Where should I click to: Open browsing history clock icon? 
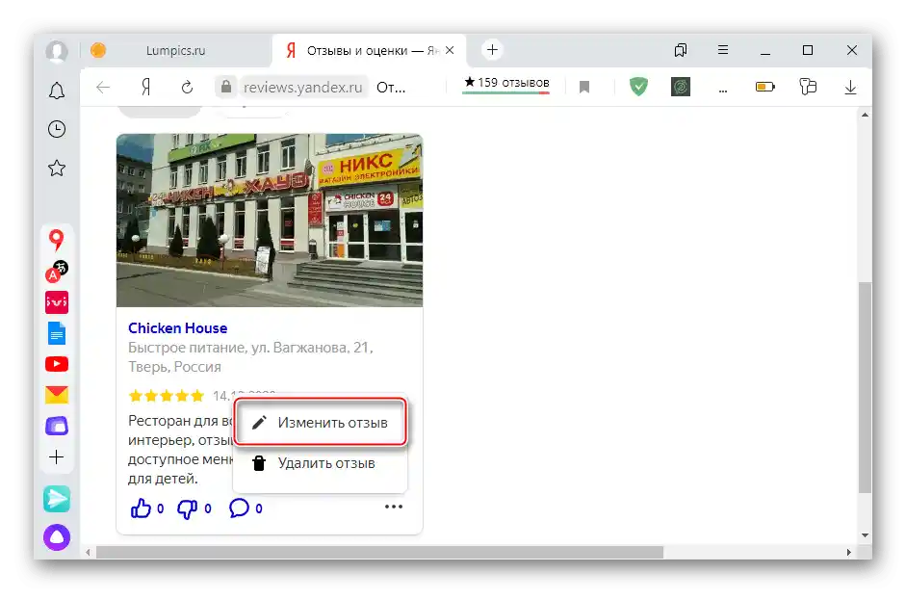[57, 129]
